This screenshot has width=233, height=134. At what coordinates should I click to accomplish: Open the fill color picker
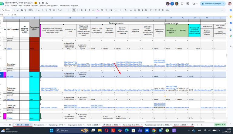98,10
